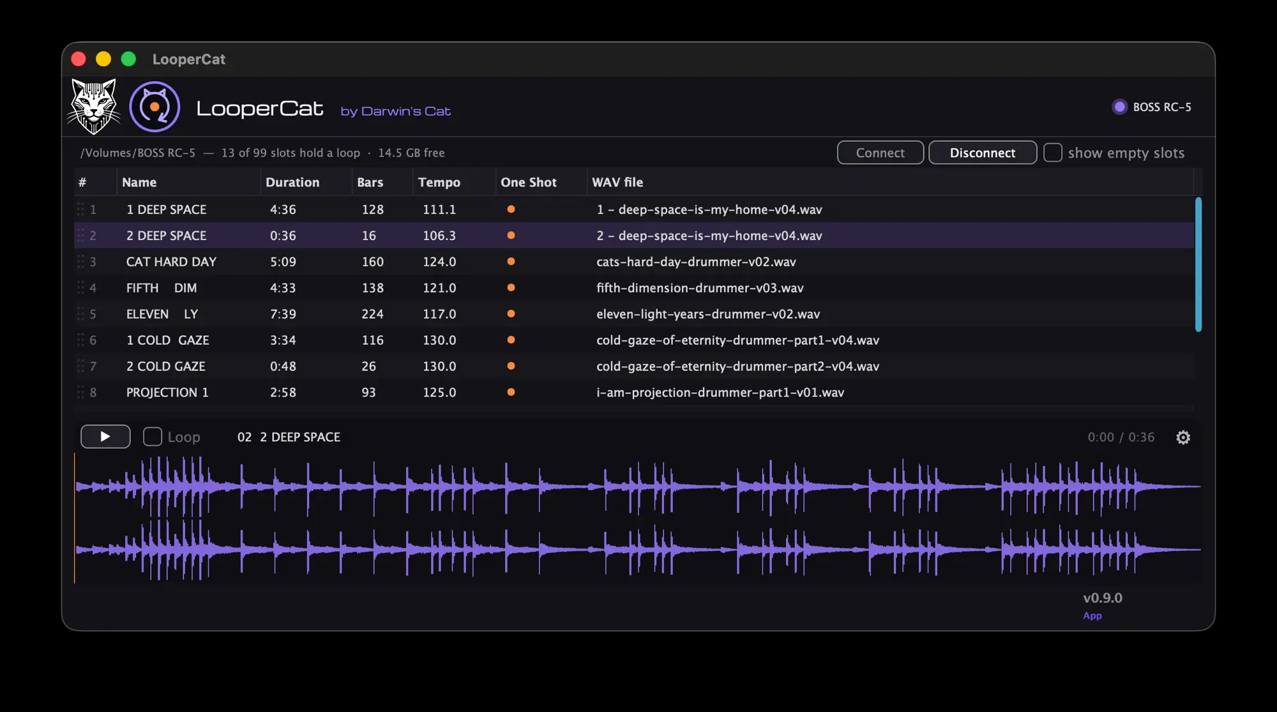The image size is (1277, 712).
Task: Grab the drag handle of row 2
Action: 80,236
